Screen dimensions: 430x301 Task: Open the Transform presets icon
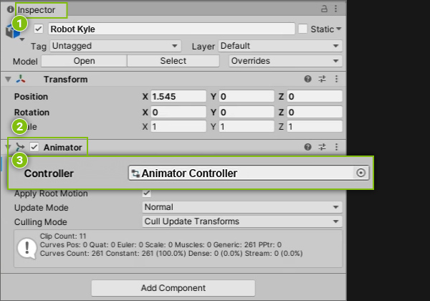pyautogui.click(x=322, y=80)
